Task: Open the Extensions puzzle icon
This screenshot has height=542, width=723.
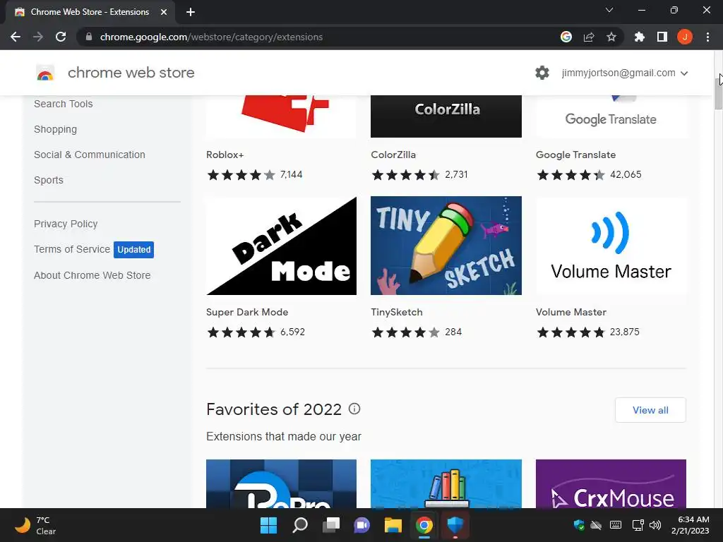Action: point(639,37)
